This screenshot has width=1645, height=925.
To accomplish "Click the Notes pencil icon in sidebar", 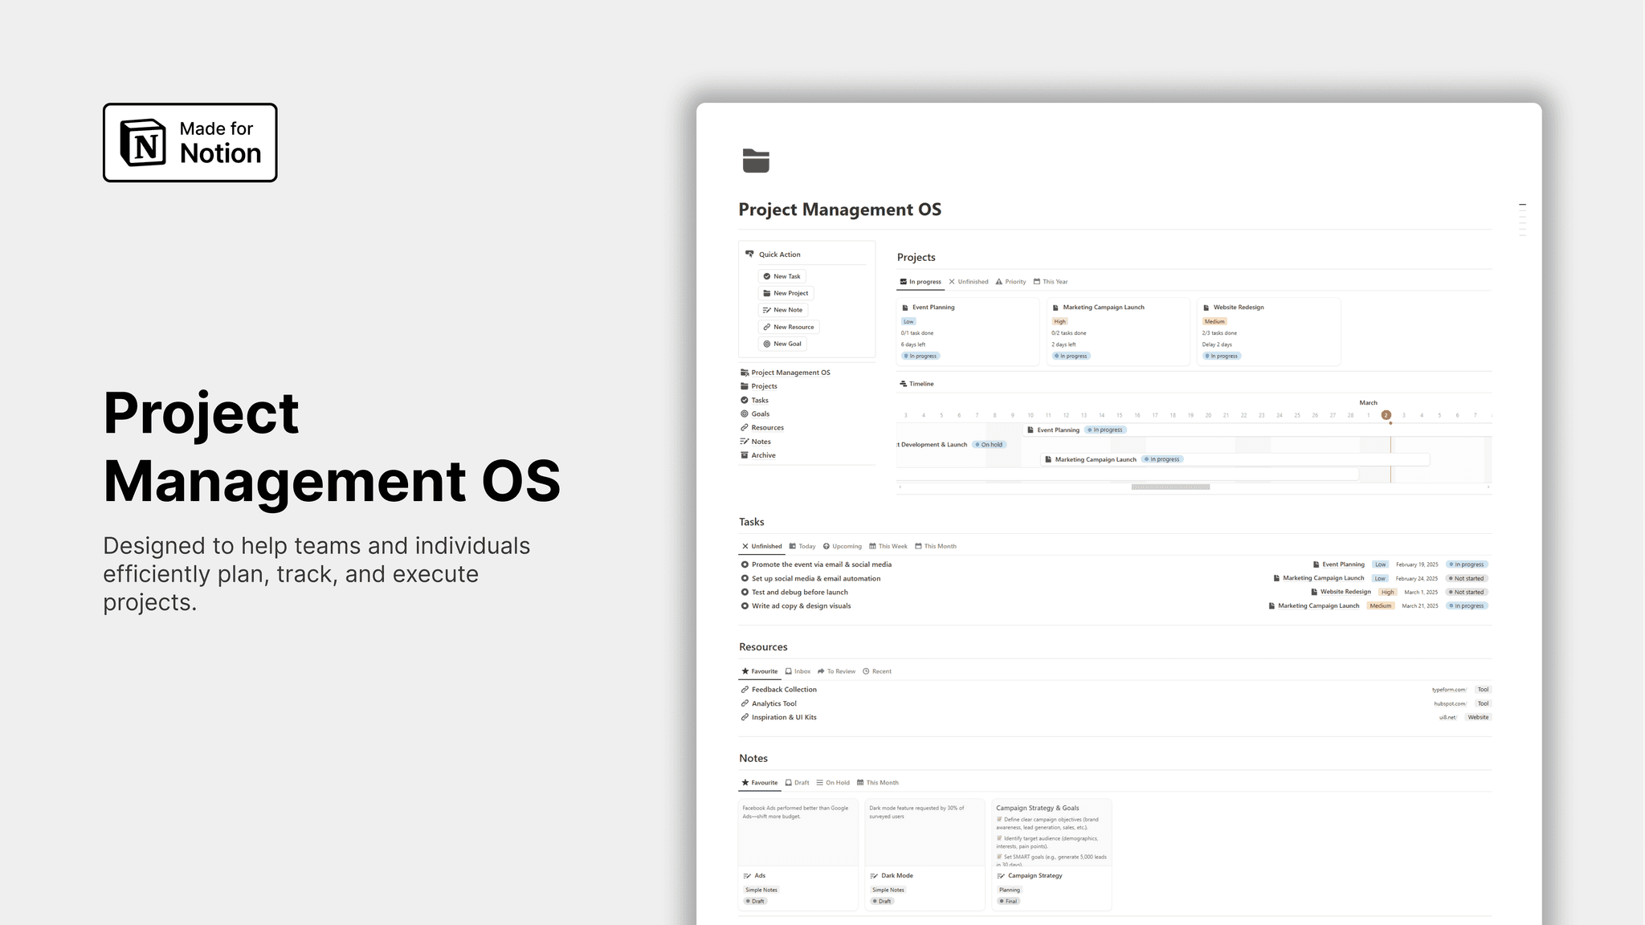I will (x=745, y=442).
